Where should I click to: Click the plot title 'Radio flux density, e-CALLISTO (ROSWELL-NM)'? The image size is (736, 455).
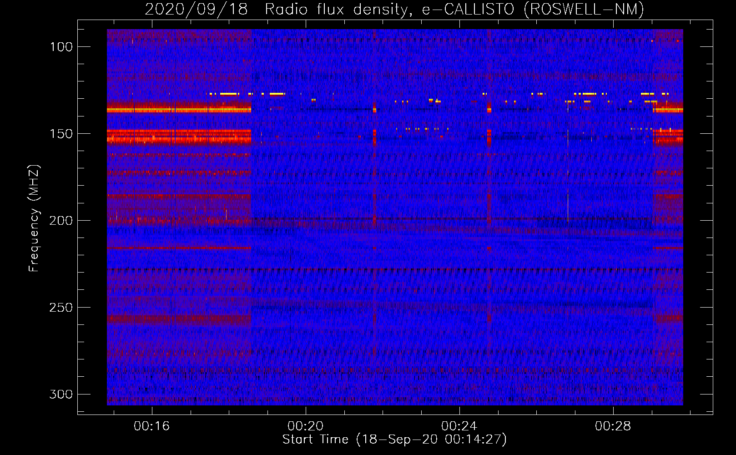[x=454, y=9]
